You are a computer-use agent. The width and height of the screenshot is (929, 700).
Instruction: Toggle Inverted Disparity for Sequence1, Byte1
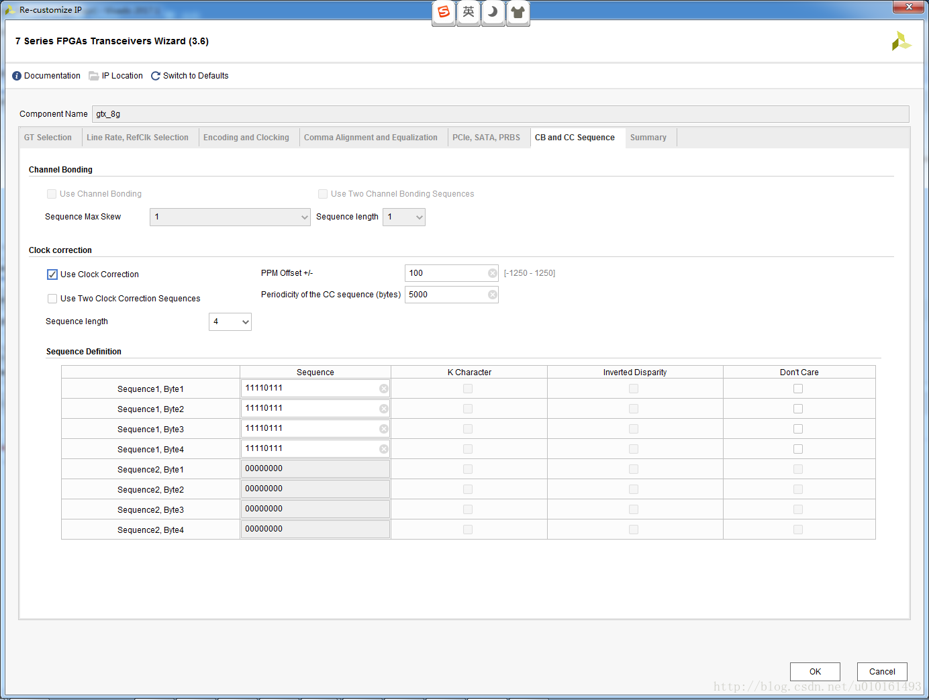[x=634, y=389]
